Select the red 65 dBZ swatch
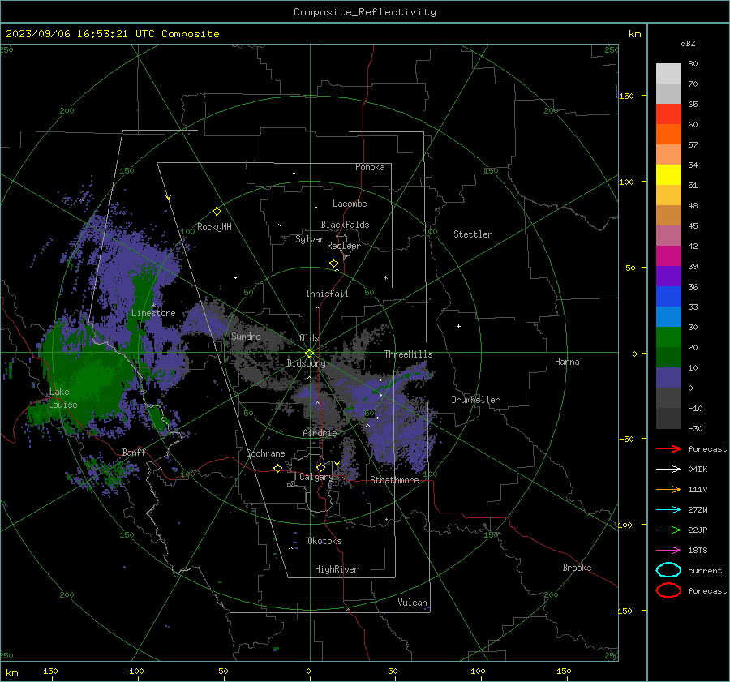Image resolution: width=730 pixels, height=682 pixels. [x=668, y=114]
